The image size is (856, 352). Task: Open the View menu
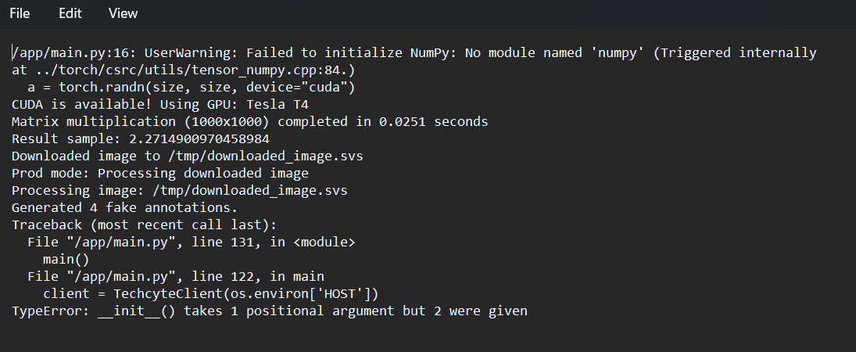(123, 13)
